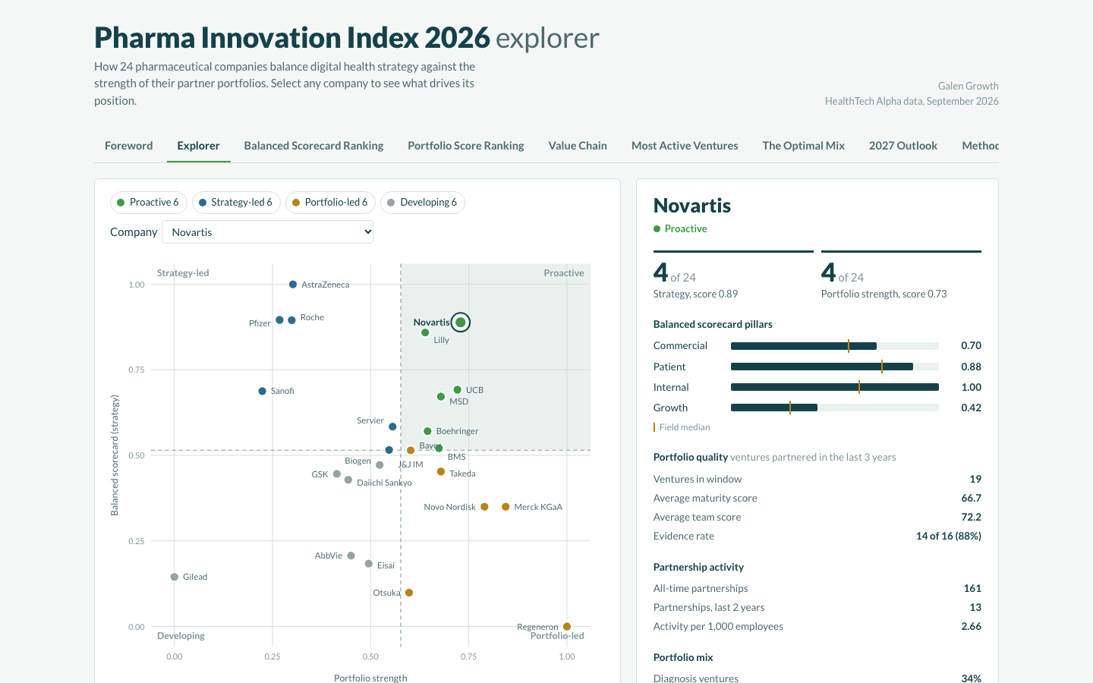Switch to Balanced Scorecard Ranking tab
This screenshot has height=683, width=1093.
click(x=313, y=146)
